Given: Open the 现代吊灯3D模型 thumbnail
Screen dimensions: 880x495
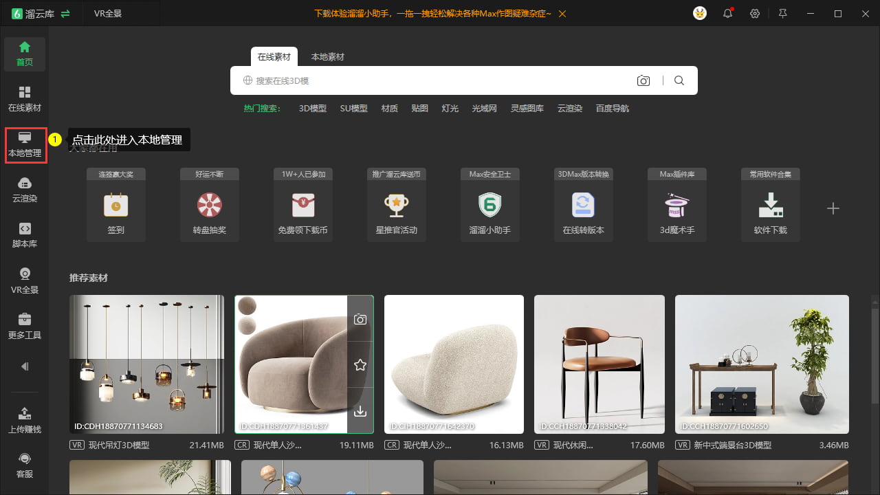Looking at the screenshot, I should [x=147, y=364].
